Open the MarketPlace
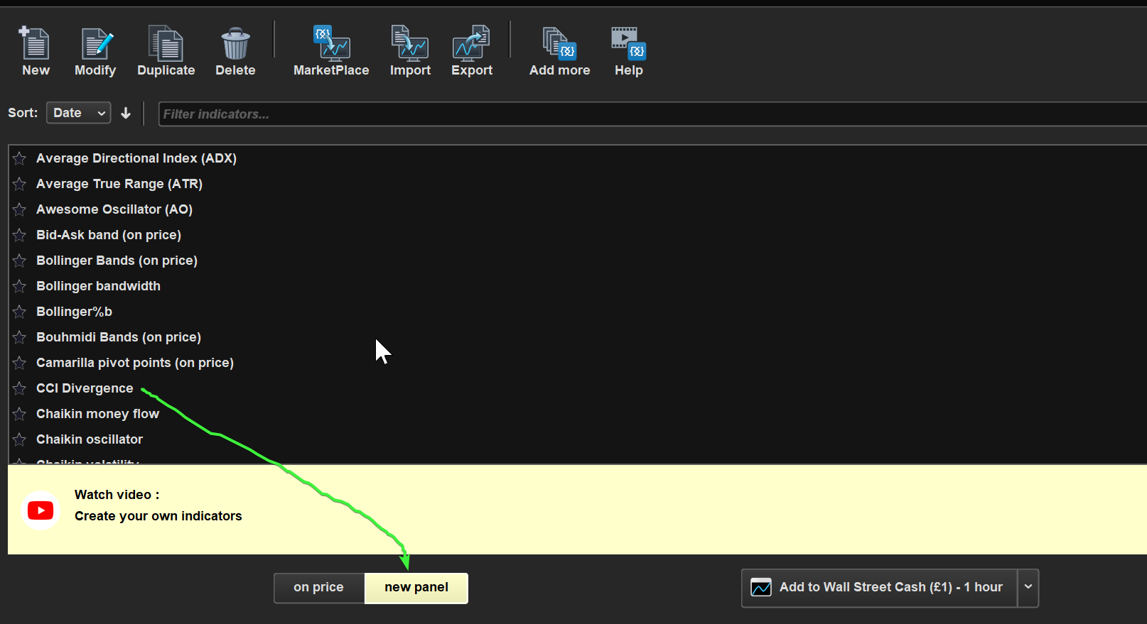1147x624 pixels. click(332, 43)
